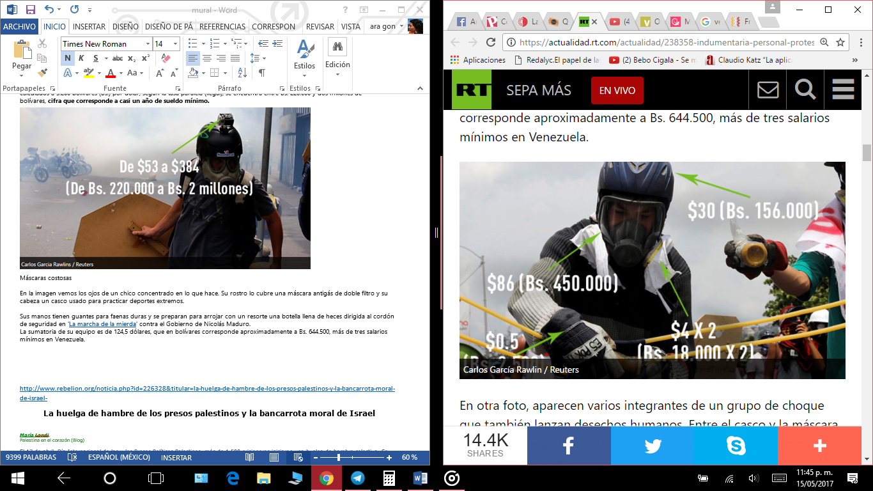This screenshot has height=491, width=873.
Task: Open the ARCHIVO tab
Action: click(x=20, y=26)
